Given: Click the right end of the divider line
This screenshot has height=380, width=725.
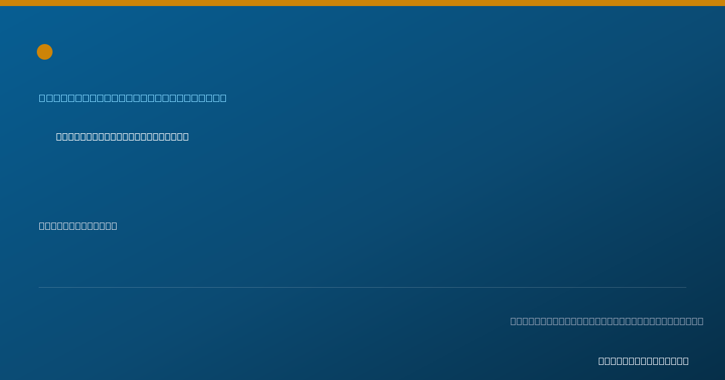Looking at the screenshot, I should [x=685, y=287].
